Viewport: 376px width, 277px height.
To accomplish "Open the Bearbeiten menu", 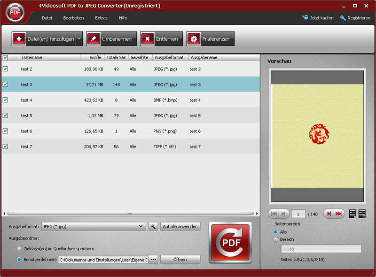I will pos(73,18).
